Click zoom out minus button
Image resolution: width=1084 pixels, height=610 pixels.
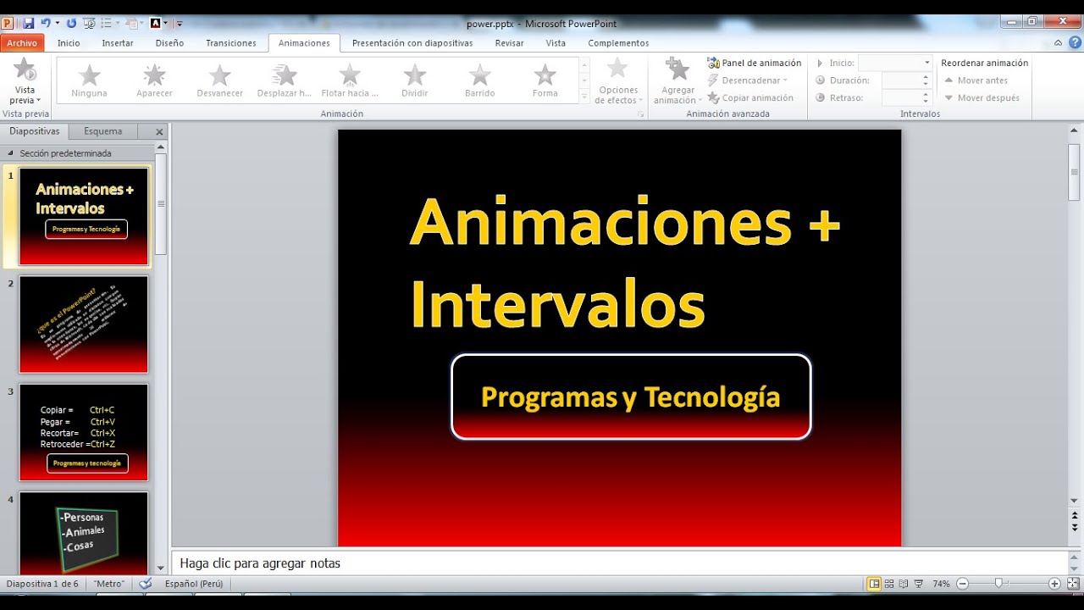coord(962,584)
